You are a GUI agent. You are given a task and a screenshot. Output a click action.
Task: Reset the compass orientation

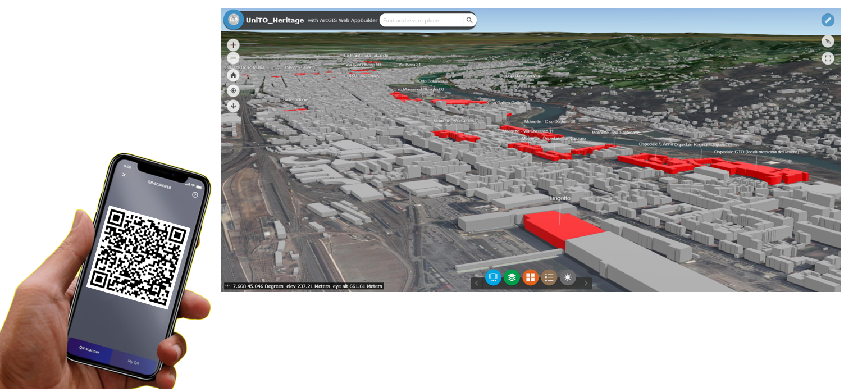click(827, 41)
